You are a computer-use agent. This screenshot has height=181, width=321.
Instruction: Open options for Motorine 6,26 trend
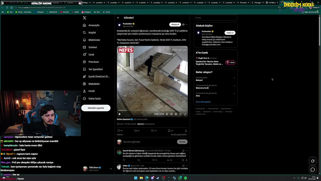click(234, 86)
